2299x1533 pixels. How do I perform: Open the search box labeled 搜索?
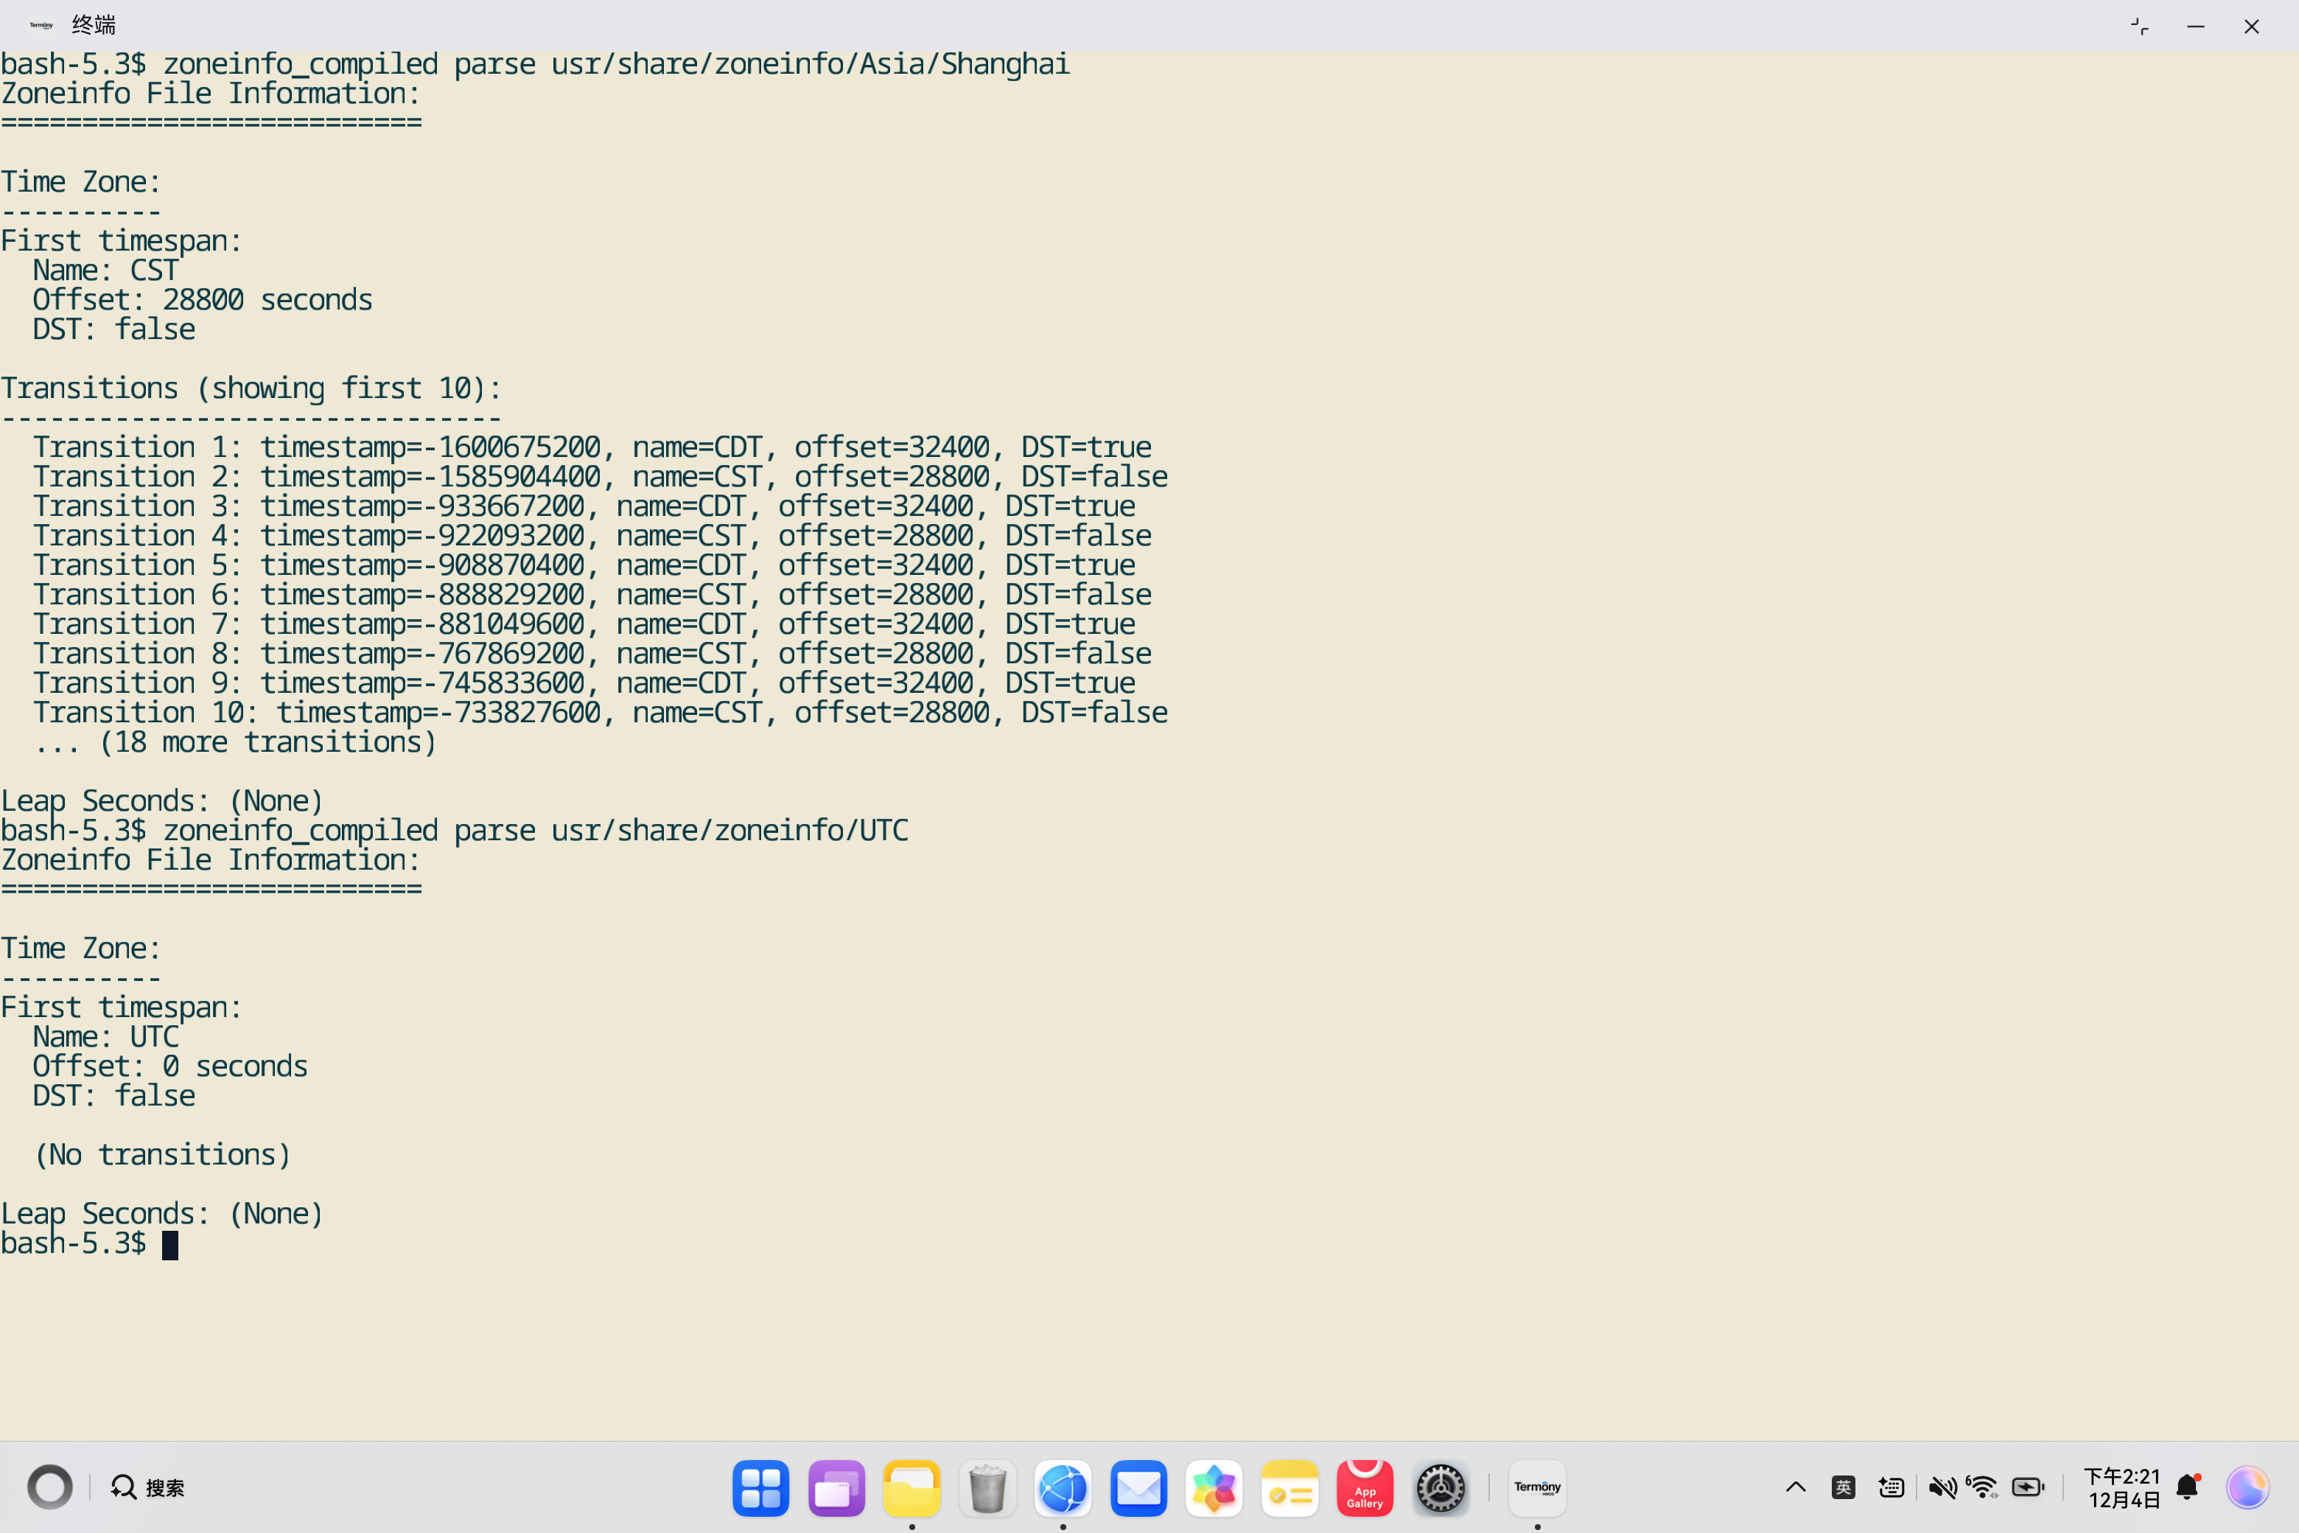(147, 1488)
